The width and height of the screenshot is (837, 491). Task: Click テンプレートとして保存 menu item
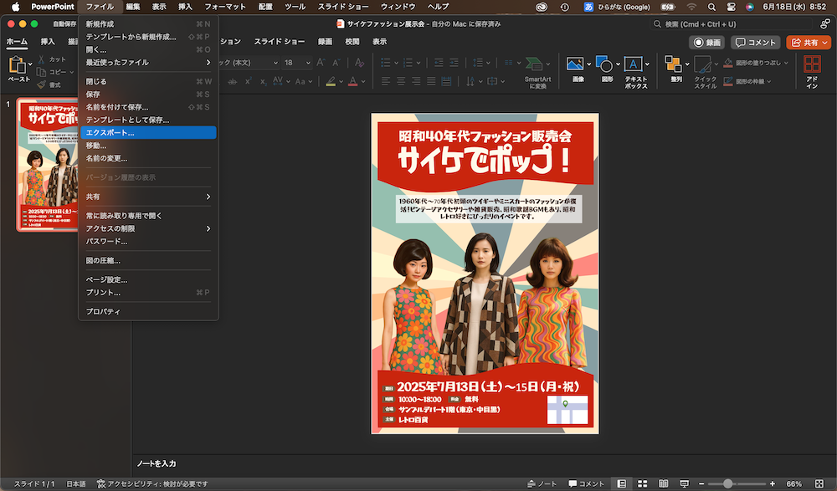(x=148, y=120)
